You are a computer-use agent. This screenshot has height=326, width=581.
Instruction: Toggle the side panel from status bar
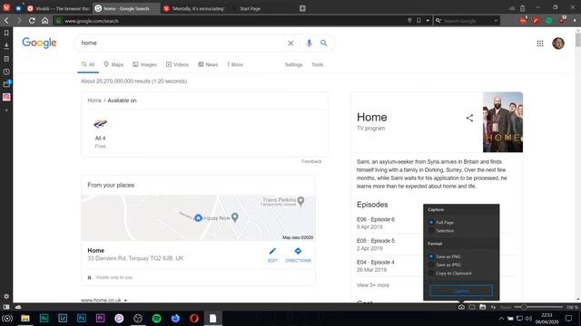(6, 307)
